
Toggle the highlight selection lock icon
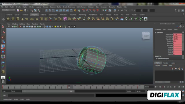(75, 10)
